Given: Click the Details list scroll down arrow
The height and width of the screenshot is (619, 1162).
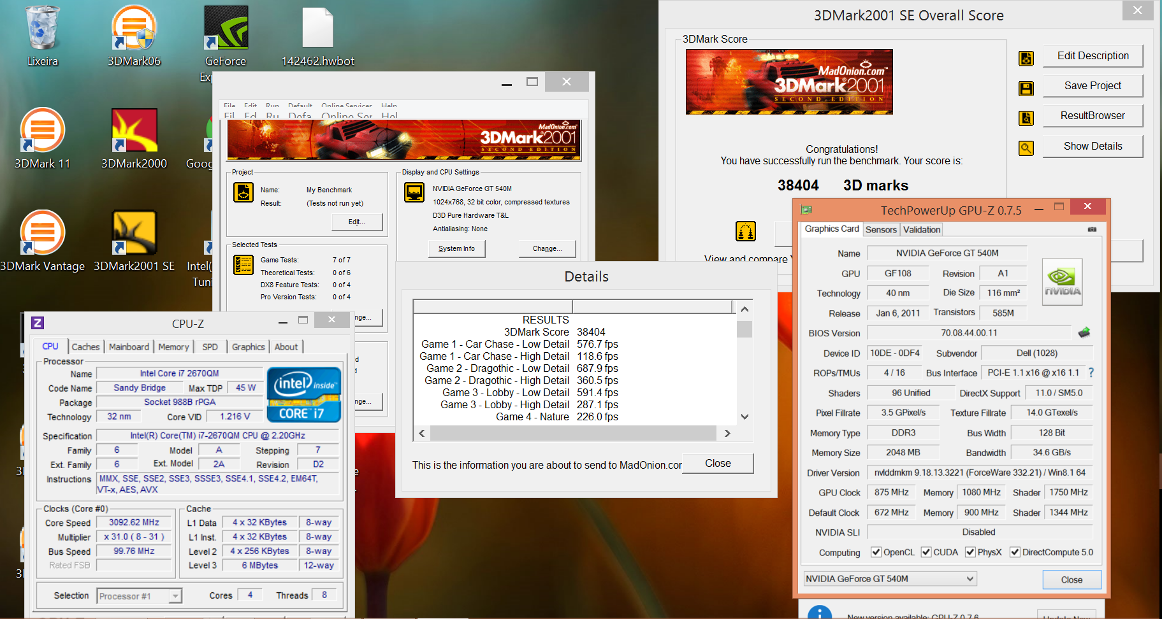Looking at the screenshot, I should coord(744,416).
